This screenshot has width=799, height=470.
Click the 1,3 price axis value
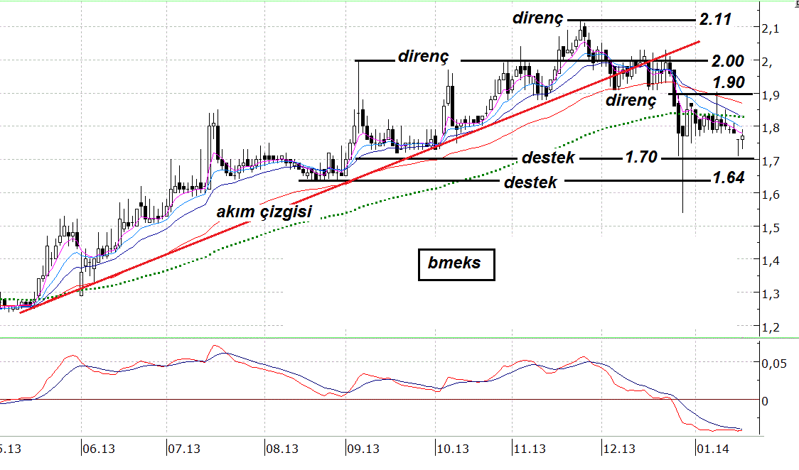771,294
